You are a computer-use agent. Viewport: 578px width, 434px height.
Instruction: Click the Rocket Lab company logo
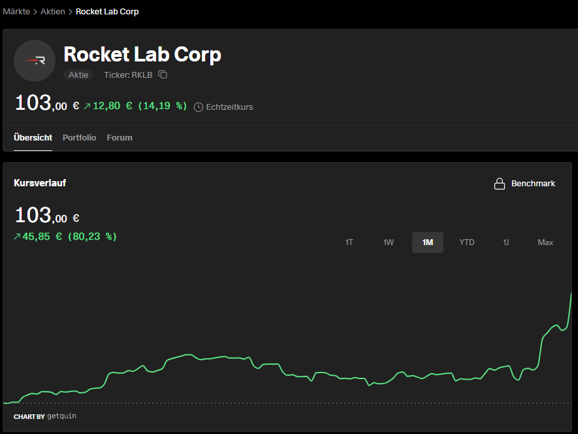[35, 61]
